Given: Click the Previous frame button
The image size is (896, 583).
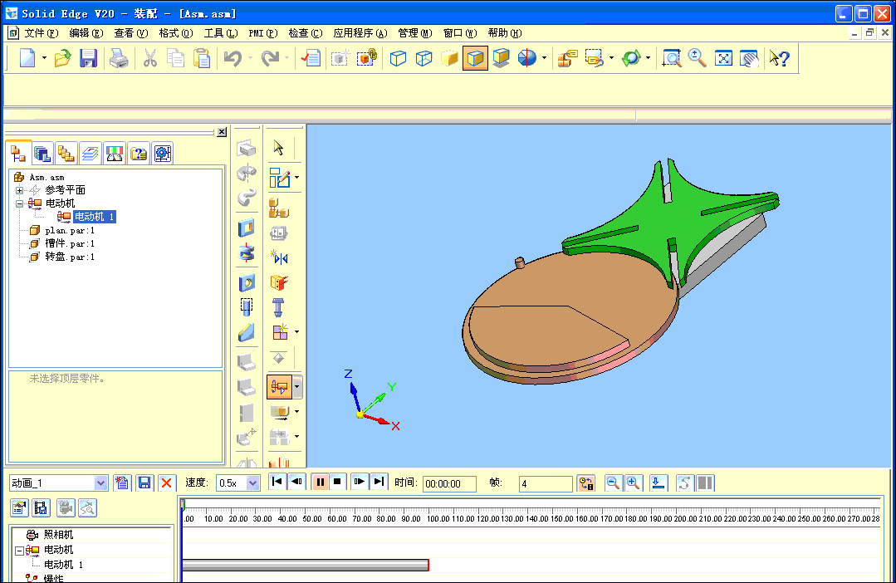Looking at the screenshot, I should point(296,482).
